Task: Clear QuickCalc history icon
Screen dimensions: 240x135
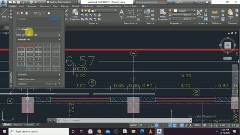Action: click(x=22, y=13)
